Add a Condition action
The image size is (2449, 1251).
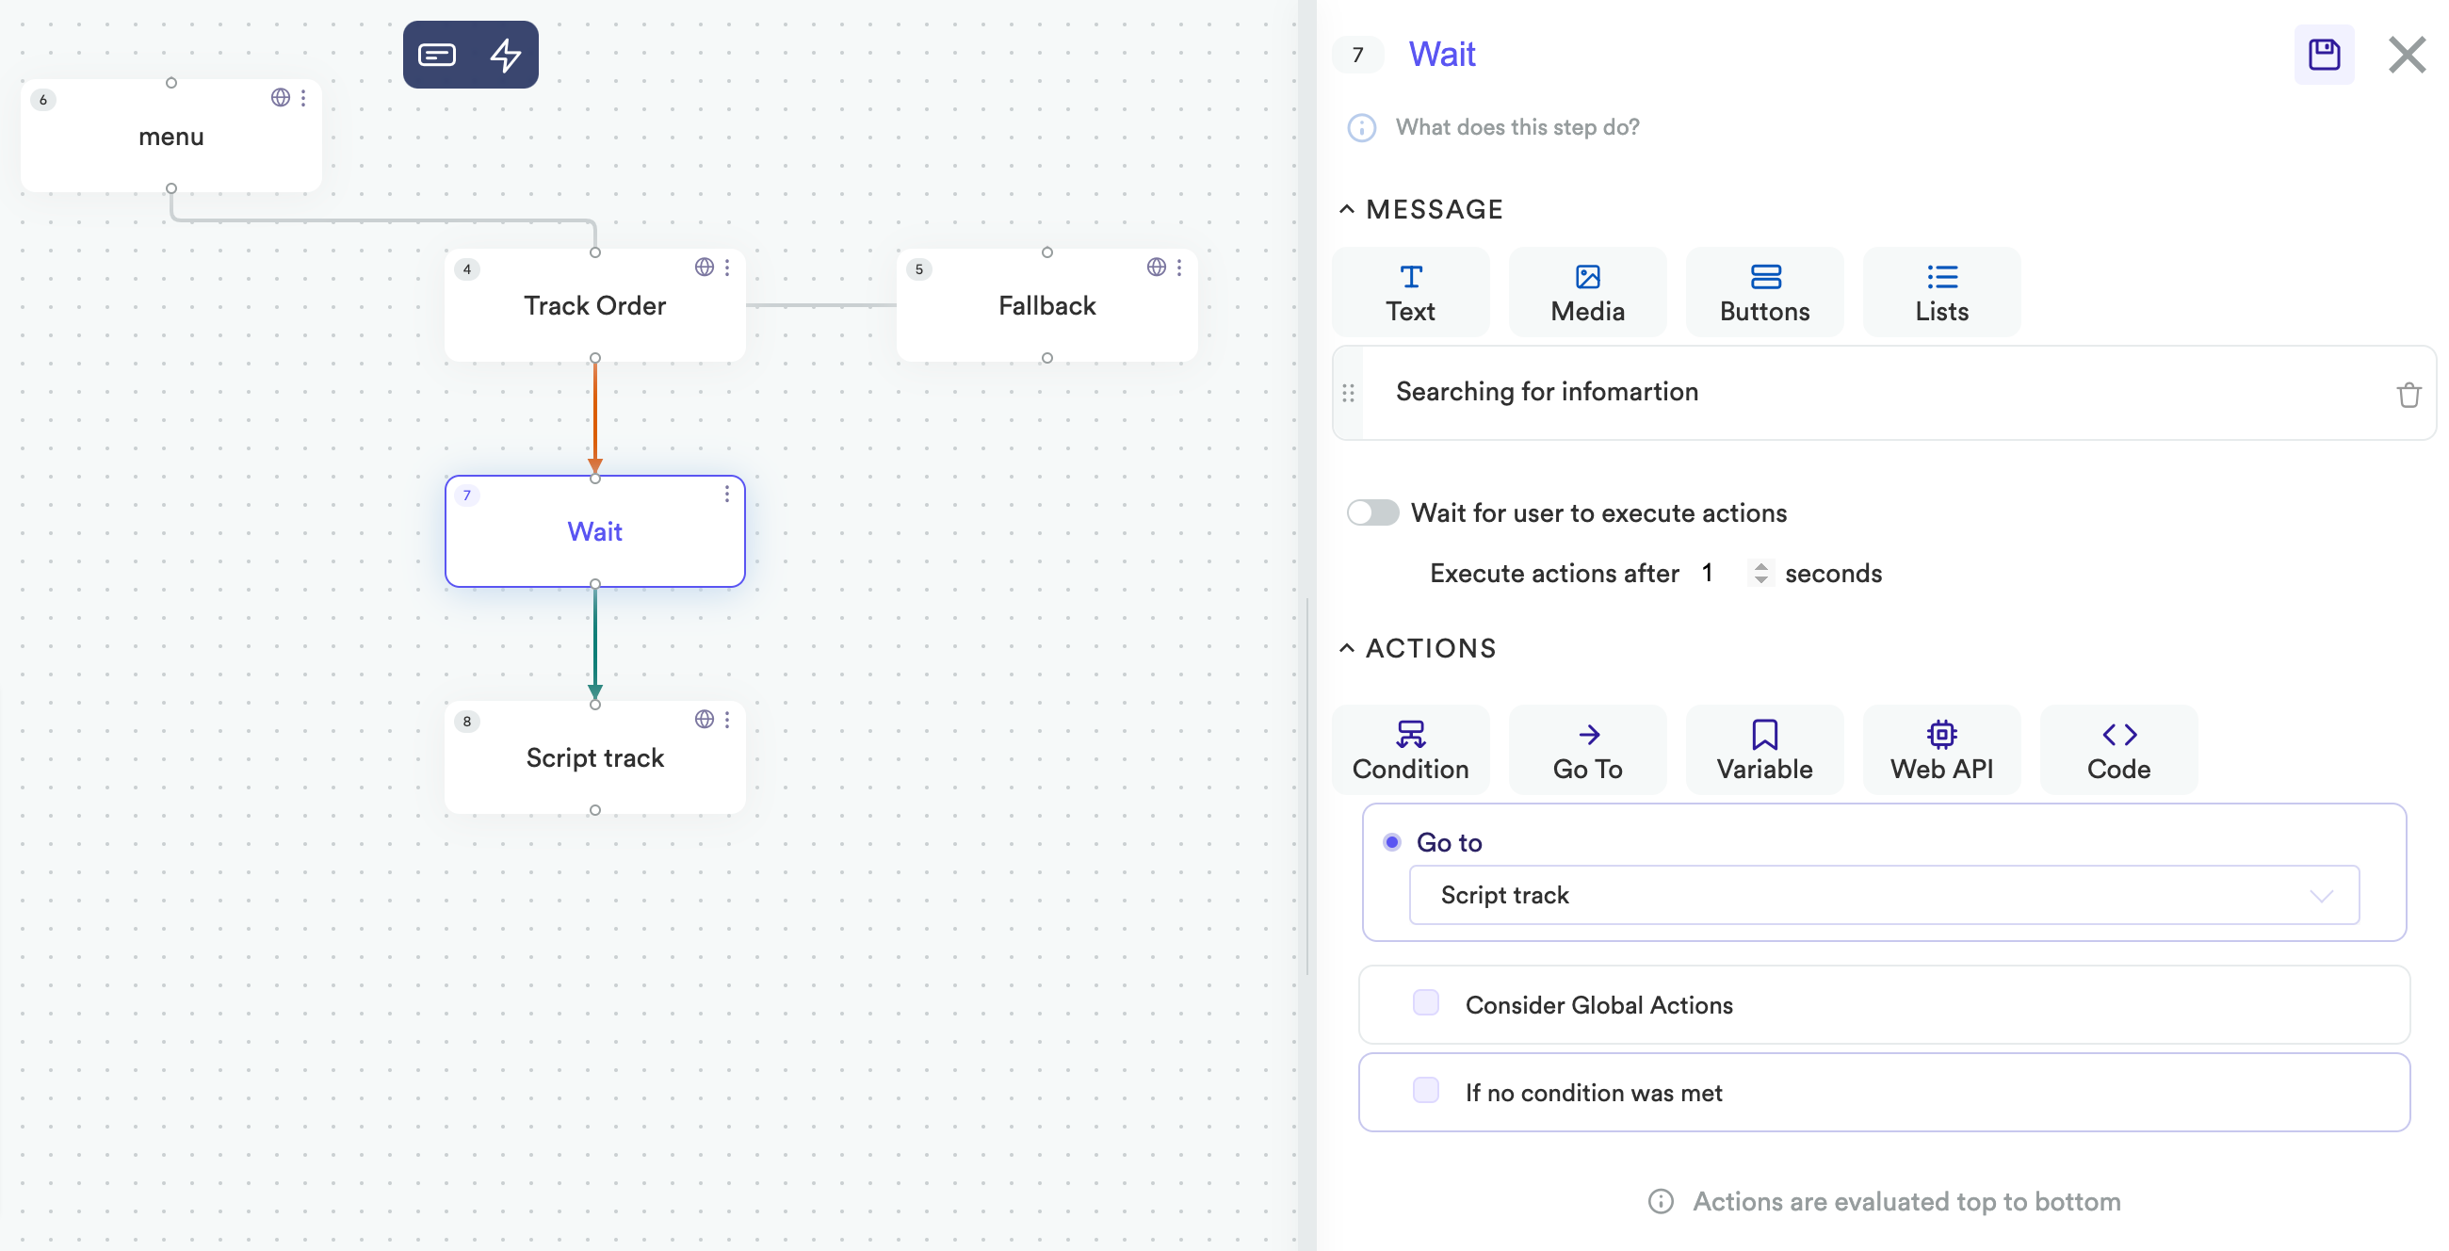(1410, 749)
